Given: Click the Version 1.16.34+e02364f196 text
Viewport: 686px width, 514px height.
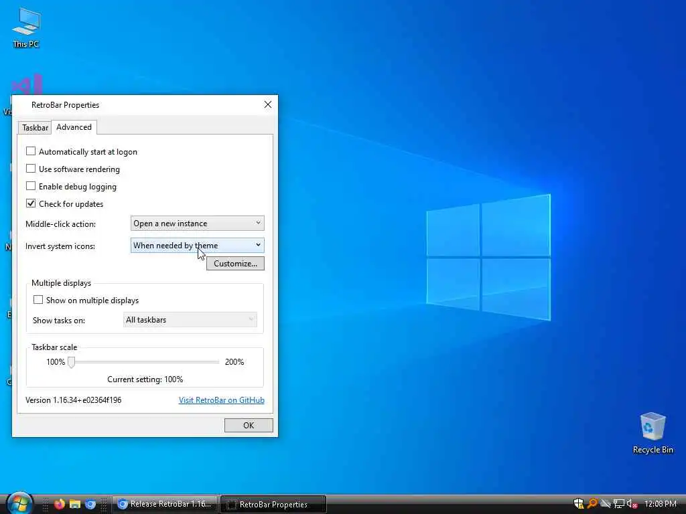Looking at the screenshot, I should (74, 400).
